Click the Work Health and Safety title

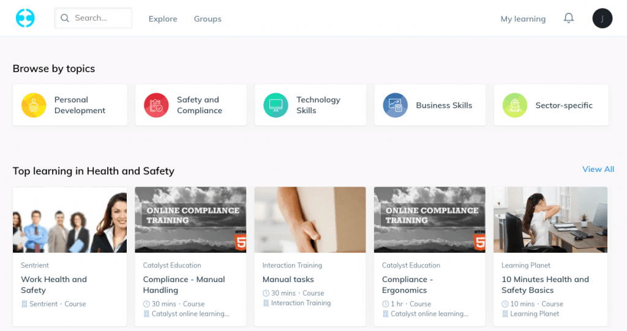pos(54,285)
